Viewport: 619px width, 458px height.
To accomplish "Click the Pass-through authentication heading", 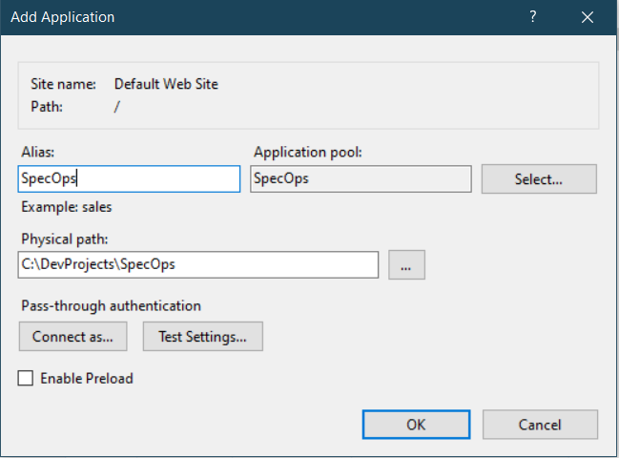I will click(x=110, y=306).
